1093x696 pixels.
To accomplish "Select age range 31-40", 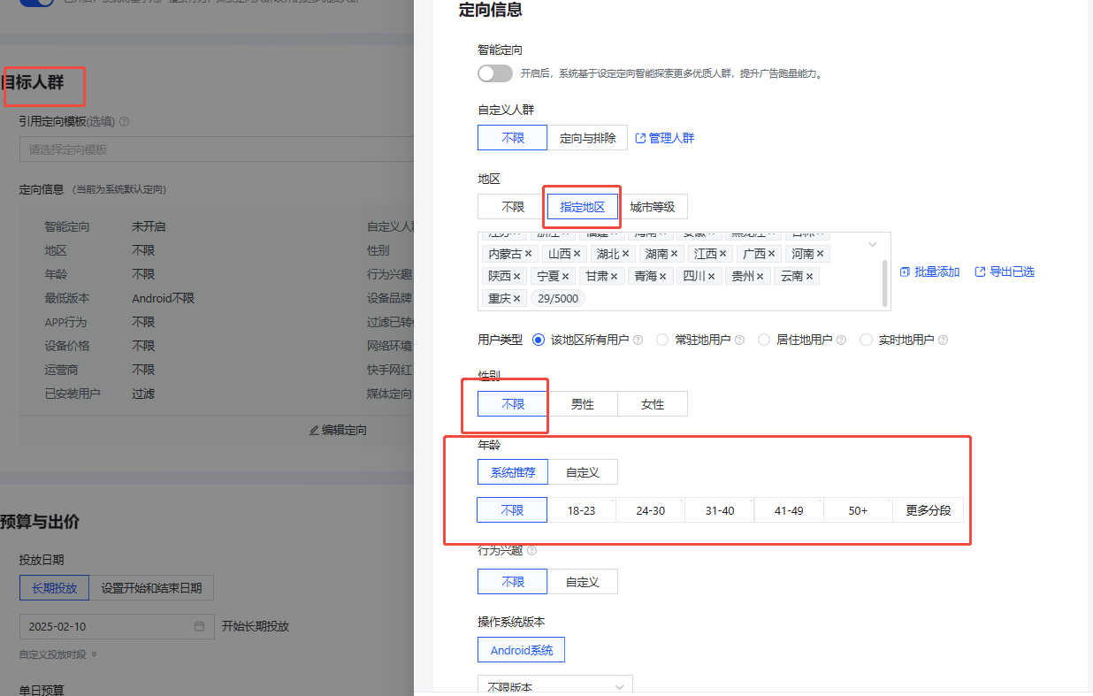I will pos(720,510).
